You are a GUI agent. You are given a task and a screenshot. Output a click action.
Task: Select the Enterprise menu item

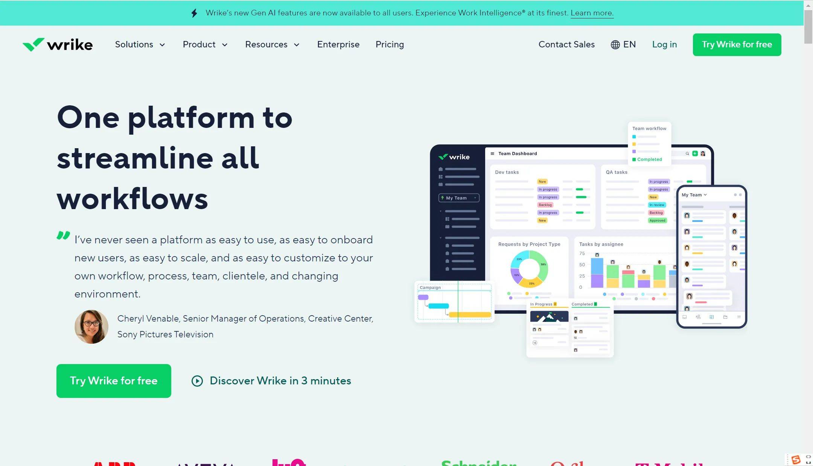pyautogui.click(x=338, y=45)
